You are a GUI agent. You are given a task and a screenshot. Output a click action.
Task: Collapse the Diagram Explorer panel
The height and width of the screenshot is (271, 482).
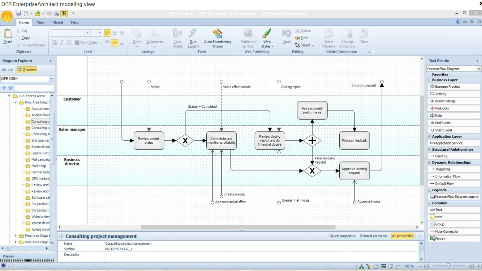point(50,61)
